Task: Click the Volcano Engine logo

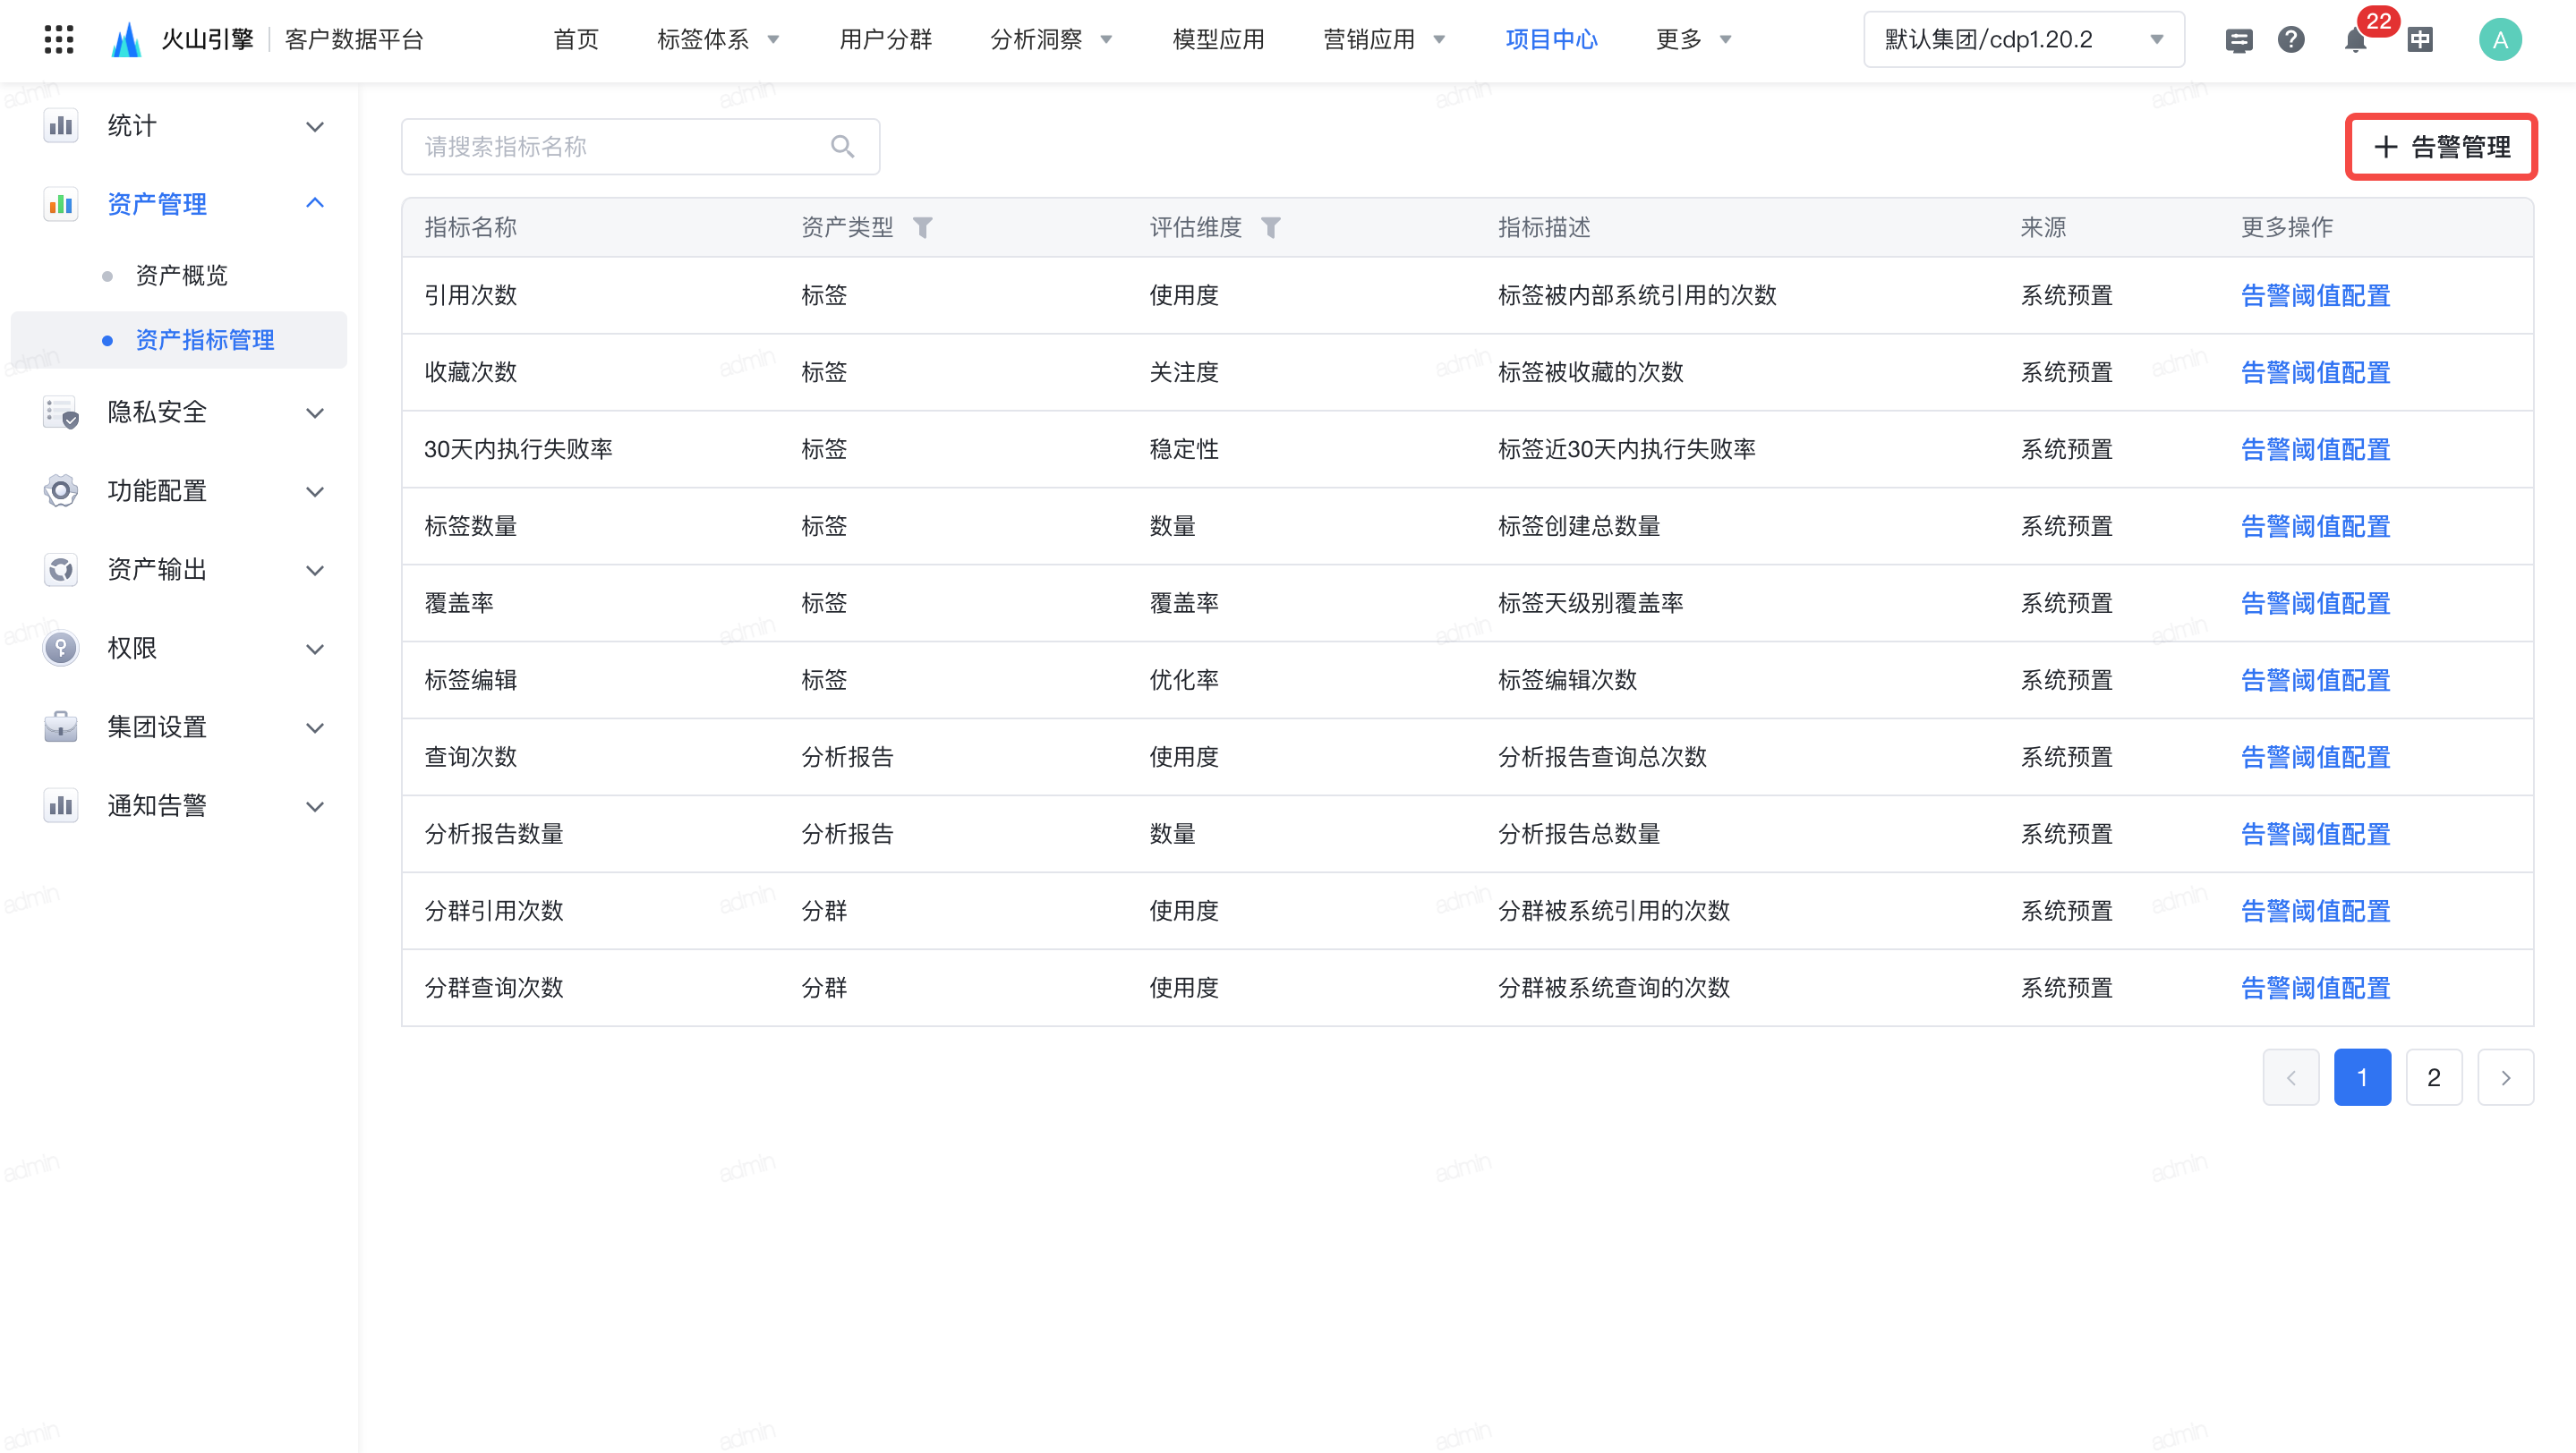Action: [126, 39]
